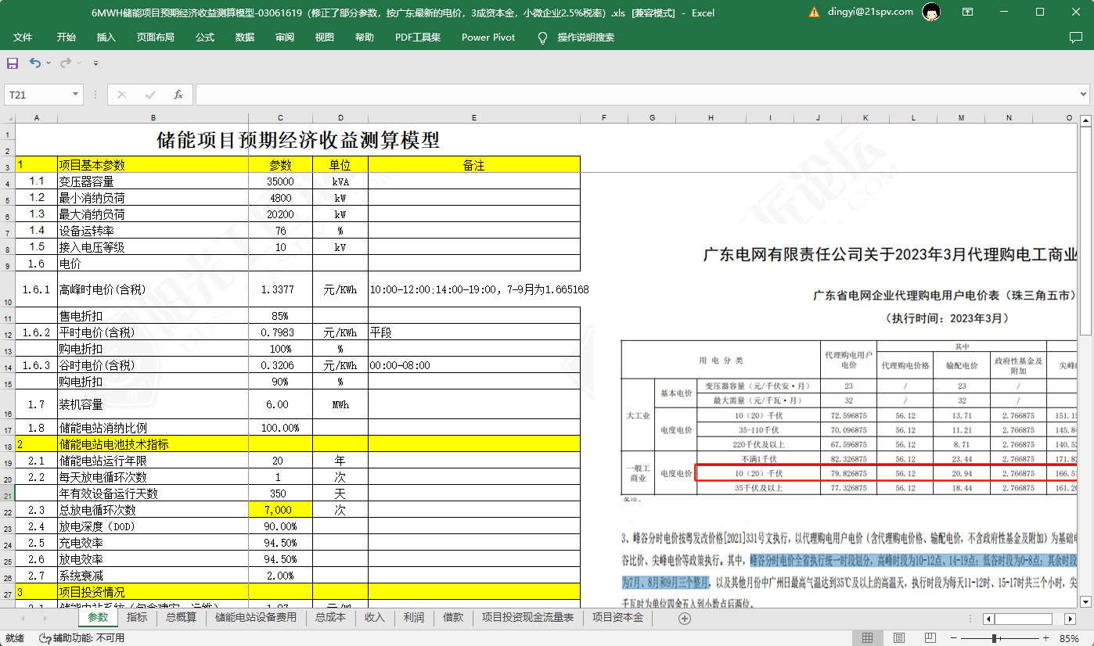
Task: Open the Power Pivot ribbon tab
Action: tap(488, 37)
